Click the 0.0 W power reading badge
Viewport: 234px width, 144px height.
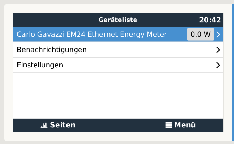pyautogui.click(x=200, y=35)
